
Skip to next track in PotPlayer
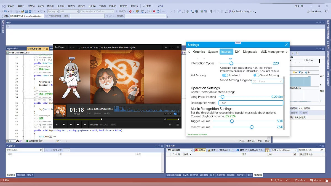point(78,125)
